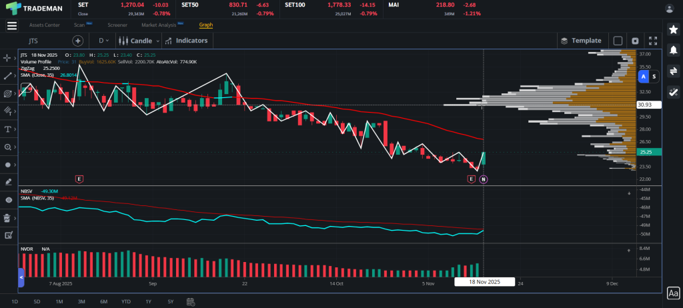Image resolution: width=683 pixels, height=308 pixels.
Task: Open the hamburger main menu
Action: (x=11, y=25)
